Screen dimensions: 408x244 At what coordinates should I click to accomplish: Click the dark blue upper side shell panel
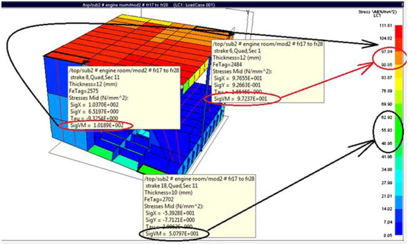56,75
